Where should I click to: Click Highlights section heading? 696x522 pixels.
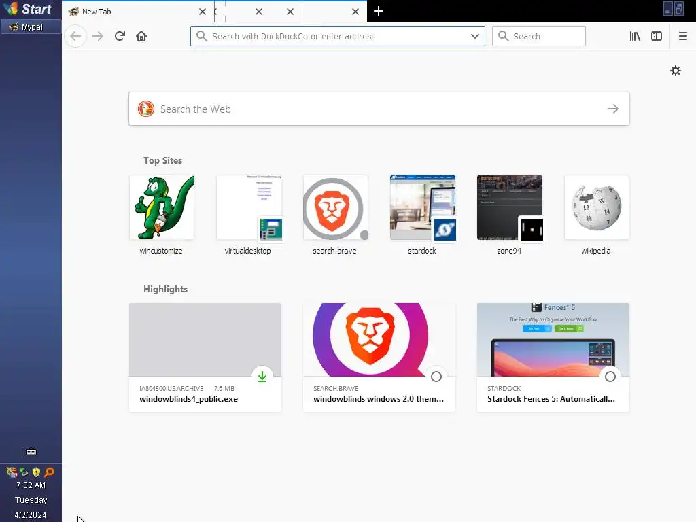point(165,289)
